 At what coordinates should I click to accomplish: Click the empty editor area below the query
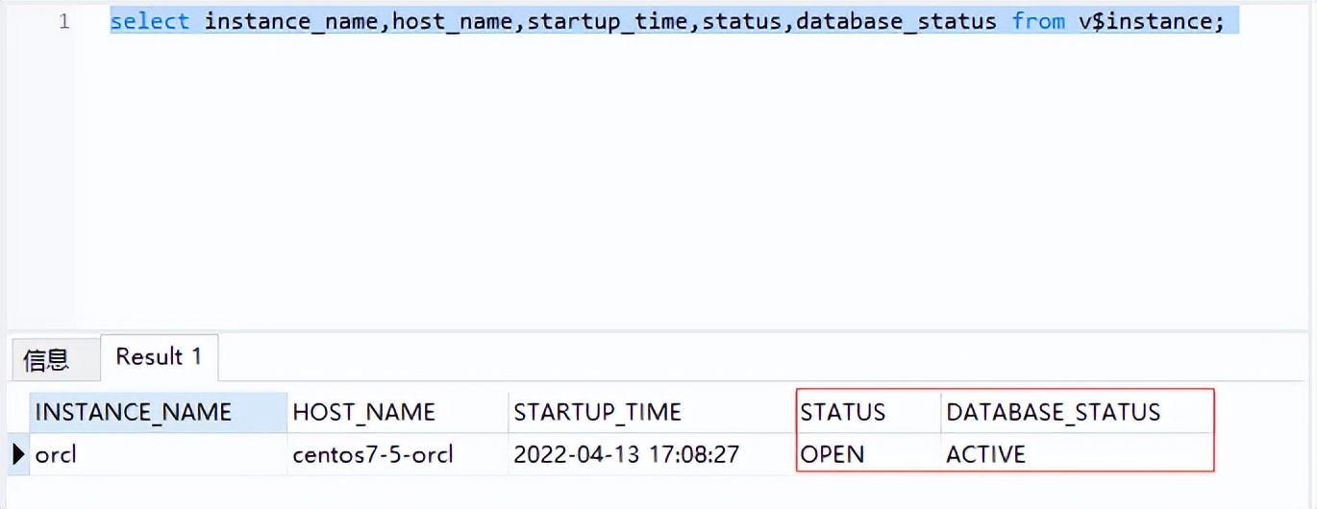pyautogui.click(x=673, y=182)
